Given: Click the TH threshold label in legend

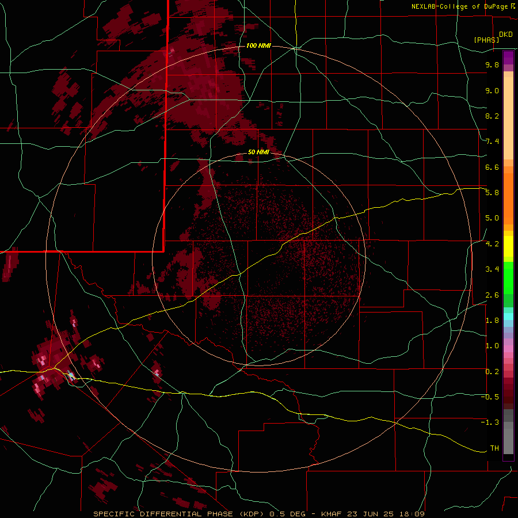Looking at the screenshot, I should (x=494, y=448).
